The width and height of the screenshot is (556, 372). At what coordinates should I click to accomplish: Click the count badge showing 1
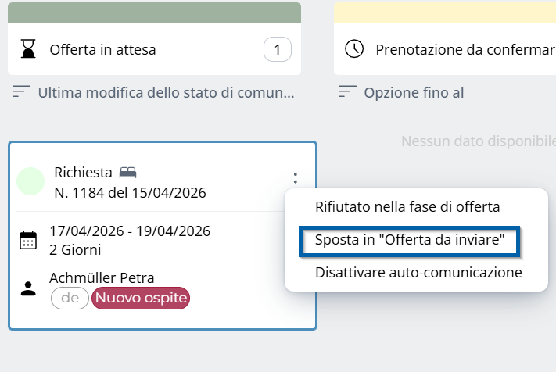tap(278, 49)
